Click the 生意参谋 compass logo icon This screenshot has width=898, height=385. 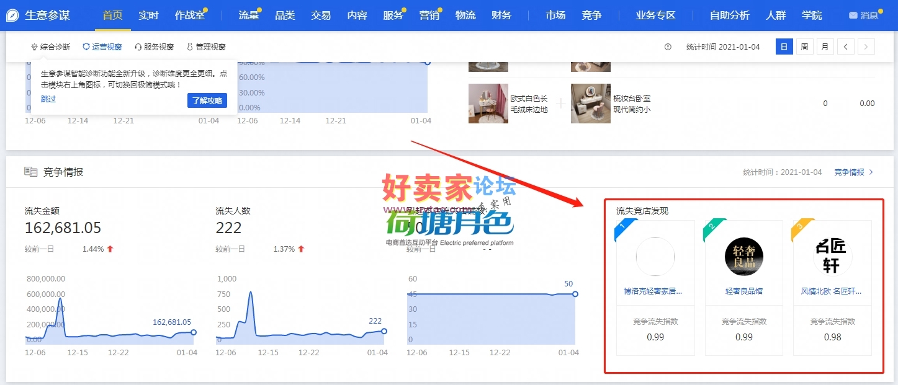[x=13, y=15]
